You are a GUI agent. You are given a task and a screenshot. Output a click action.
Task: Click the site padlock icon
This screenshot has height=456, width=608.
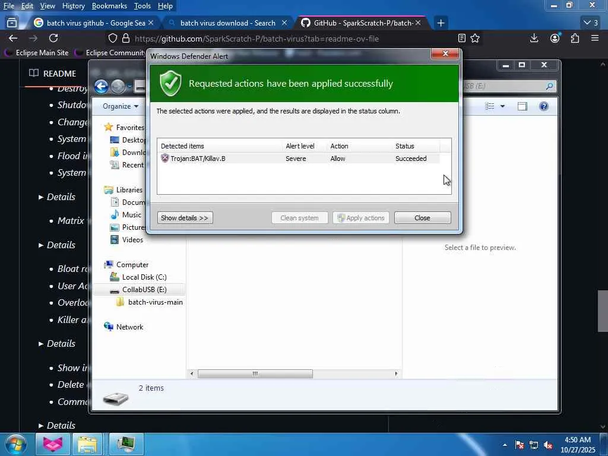126,39
